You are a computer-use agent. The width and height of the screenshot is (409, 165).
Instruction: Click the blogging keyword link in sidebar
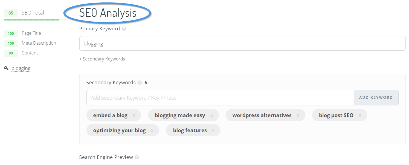pyautogui.click(x=21, y=68)
